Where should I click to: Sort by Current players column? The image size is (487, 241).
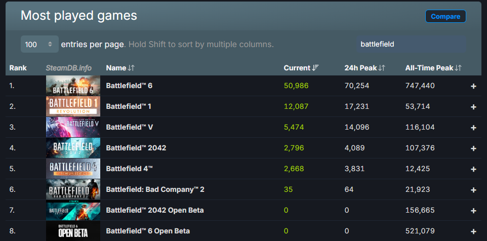301,68
